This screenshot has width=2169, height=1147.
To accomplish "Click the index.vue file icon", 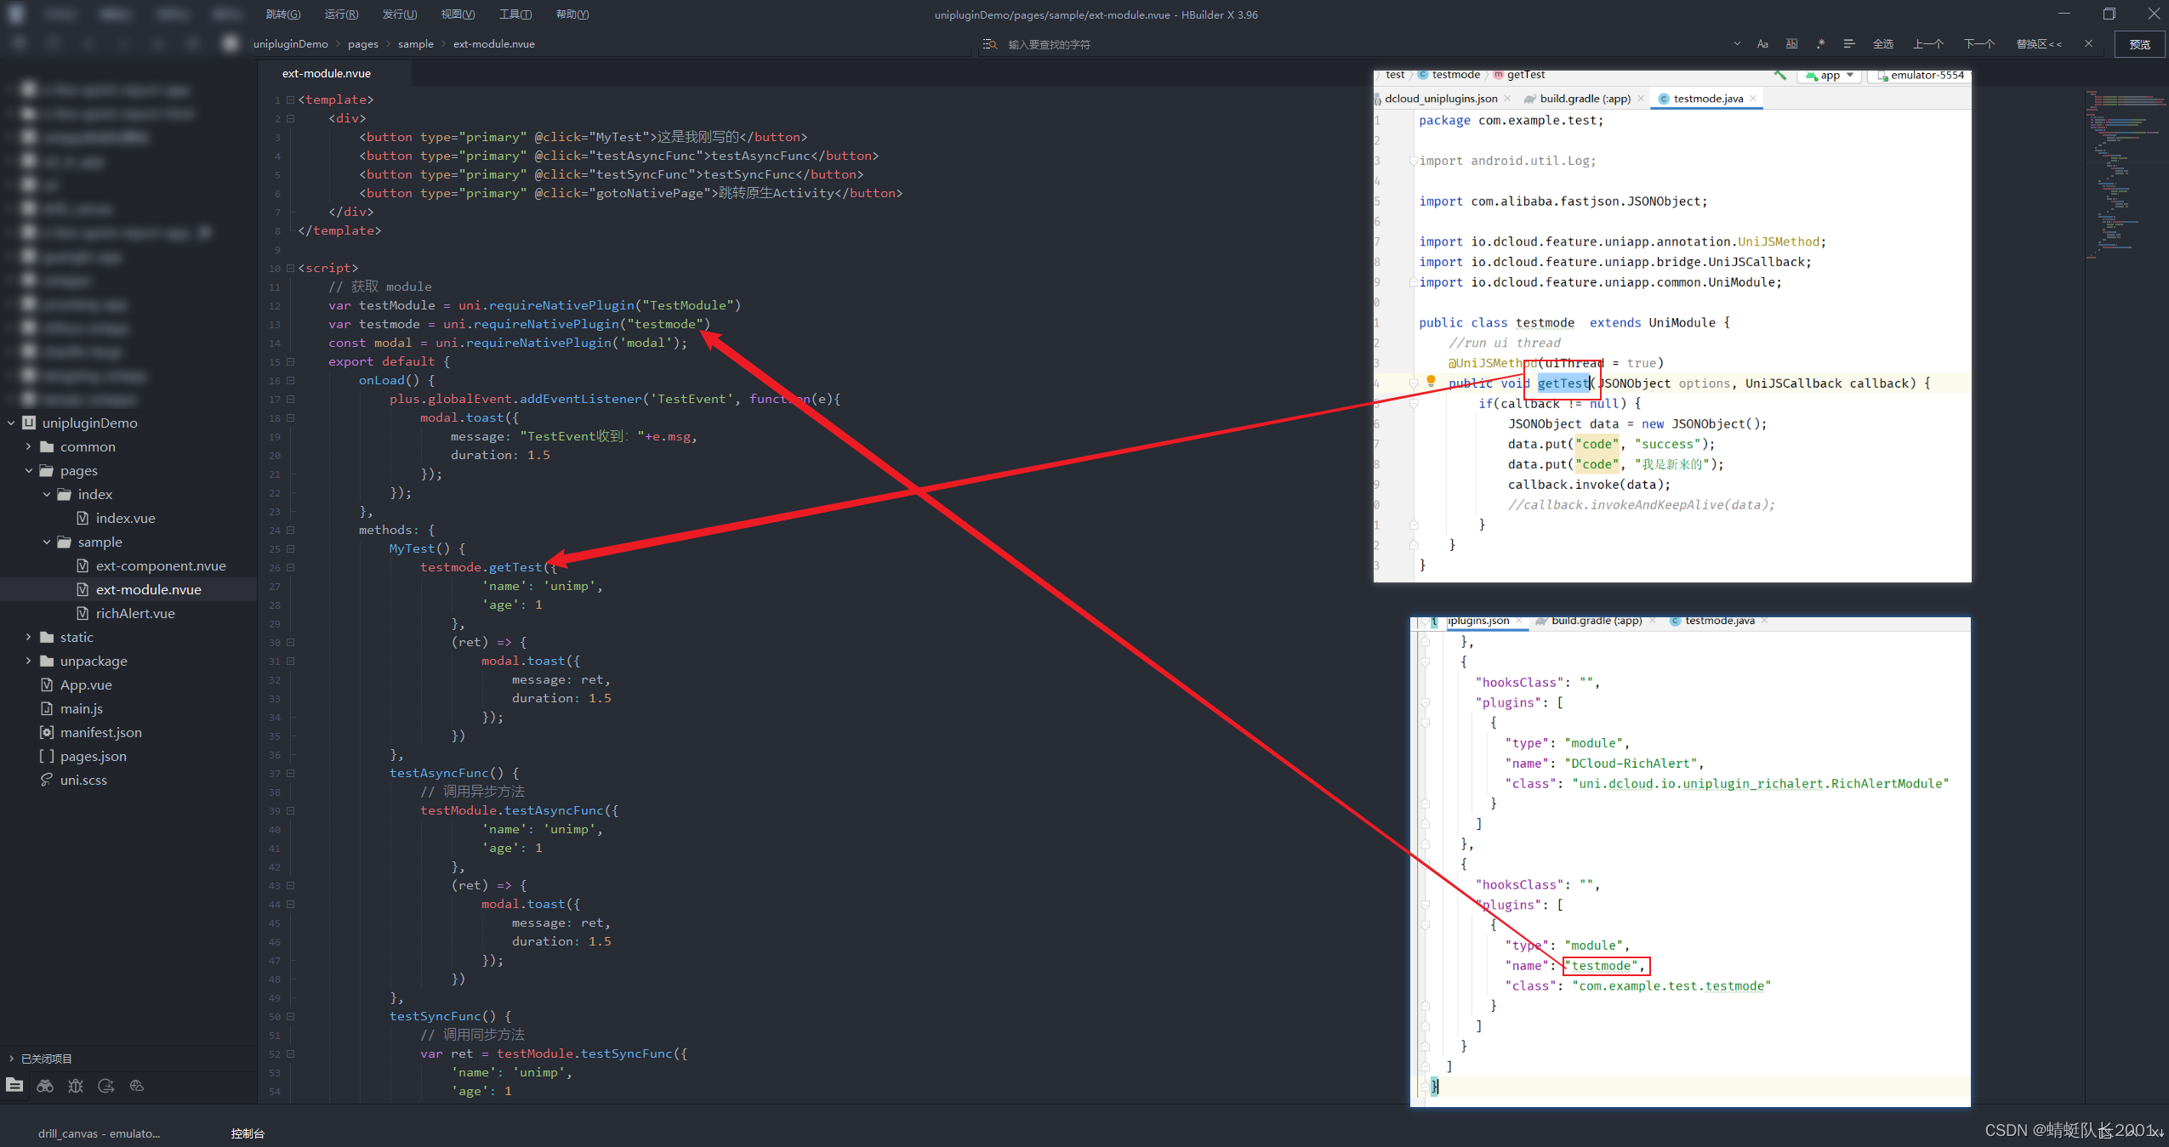I will point(83,518).
